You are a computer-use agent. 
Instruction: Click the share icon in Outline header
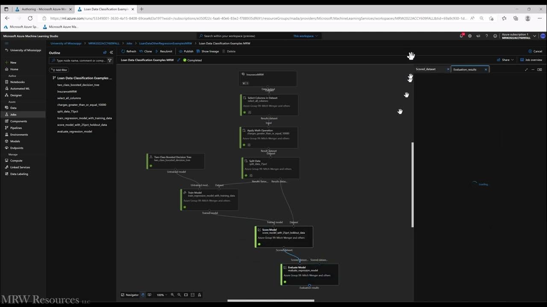(105, 52)
